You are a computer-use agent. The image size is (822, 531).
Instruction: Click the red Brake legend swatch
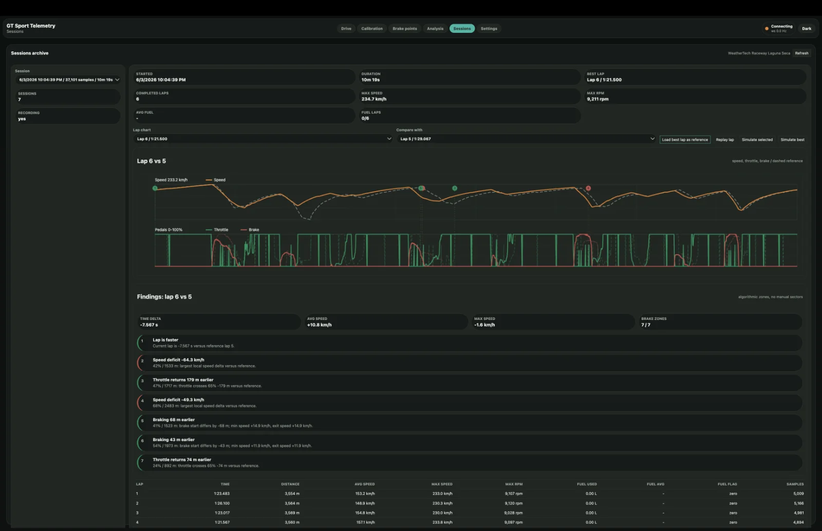[244, 230]
